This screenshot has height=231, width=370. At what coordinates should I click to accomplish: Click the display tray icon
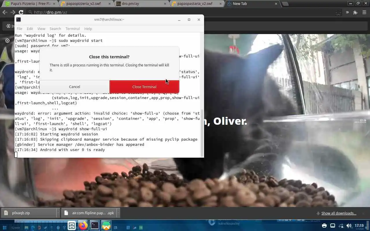(x=333, y=226)
